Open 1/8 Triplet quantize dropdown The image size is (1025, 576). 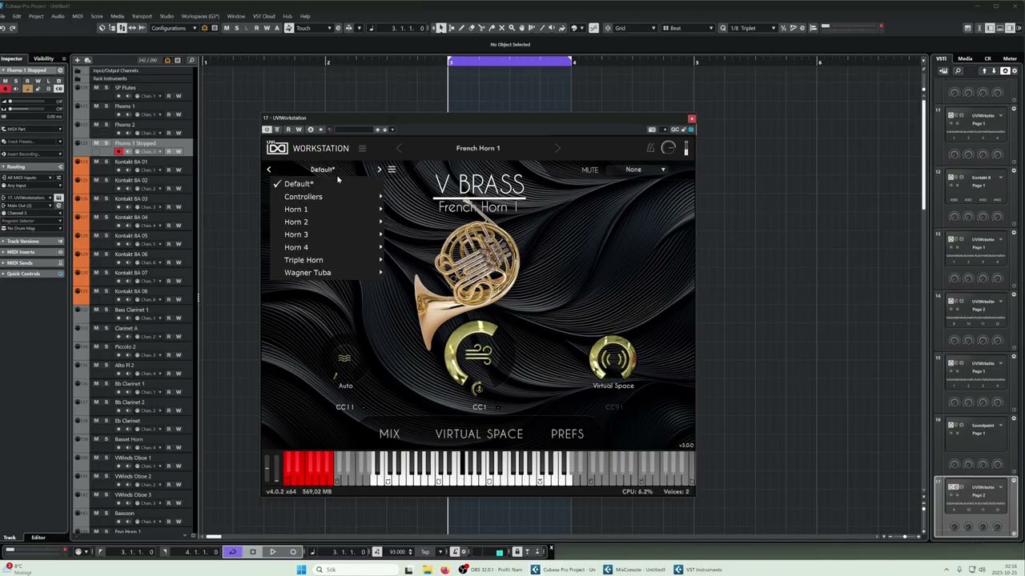click(752, 28)
